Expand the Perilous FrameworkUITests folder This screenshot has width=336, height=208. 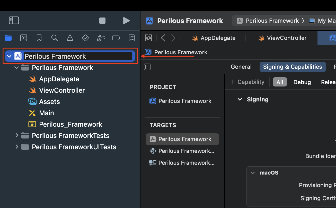(x=17, y=147)
